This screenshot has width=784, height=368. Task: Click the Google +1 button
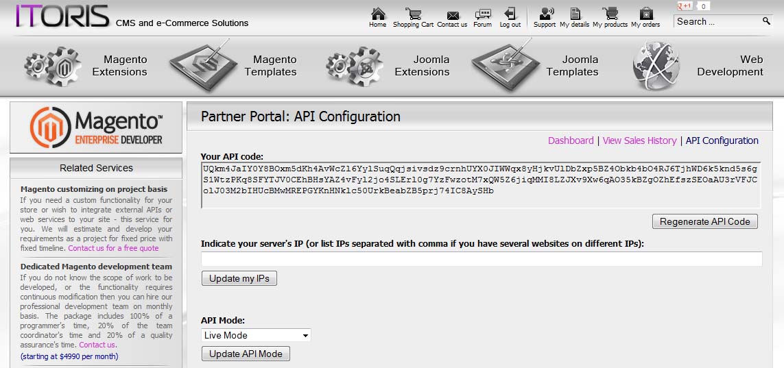pos(685,6)
